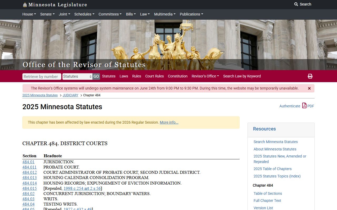
Task: Open section 484.02 link
Action: tap(28, 194)
